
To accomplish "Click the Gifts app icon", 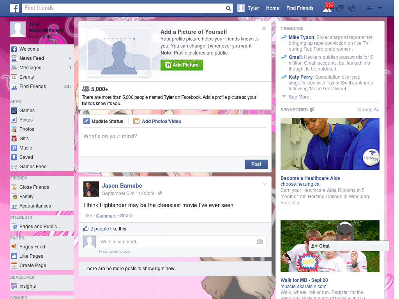I will click(14, 139).
